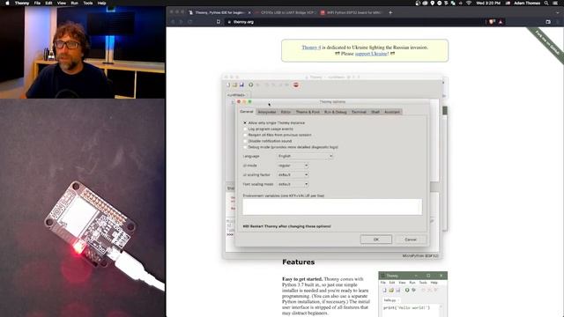The height and width of the screenshot is (317, 564).
Task: Open a new browser tab with plus
Action: tap(390, 12)
